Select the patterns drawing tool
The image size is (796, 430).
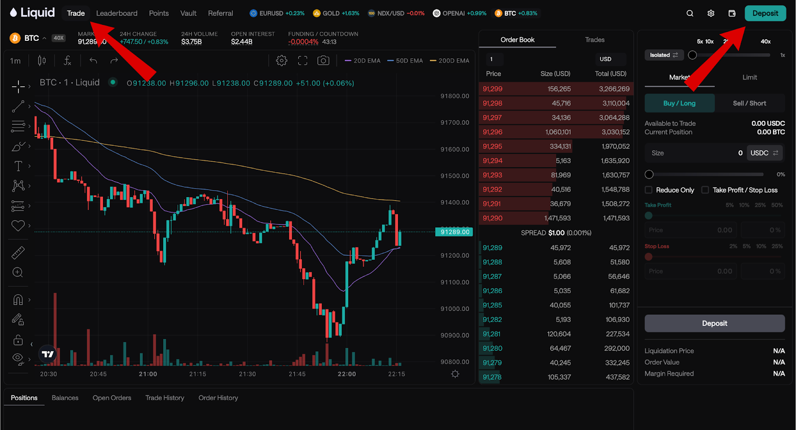click(x=18, y=186)
